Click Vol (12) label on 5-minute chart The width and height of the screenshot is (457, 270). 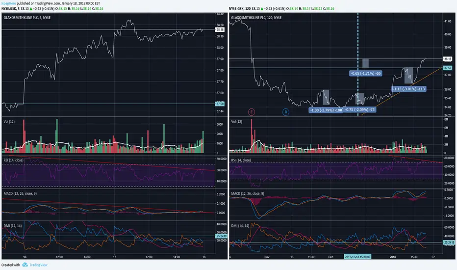click(9, 121)
